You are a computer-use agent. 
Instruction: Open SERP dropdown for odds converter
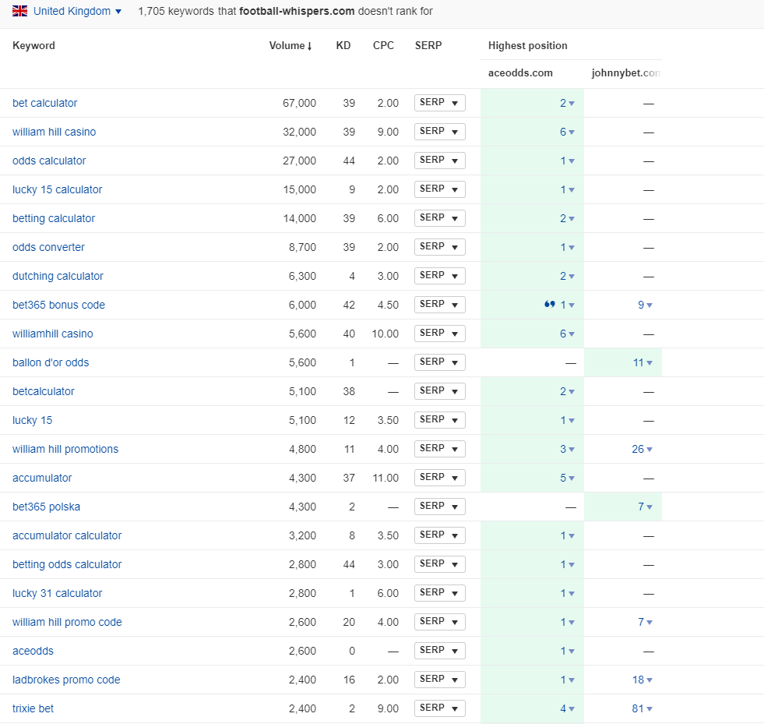pyautogui.click(x=439, y=247)
